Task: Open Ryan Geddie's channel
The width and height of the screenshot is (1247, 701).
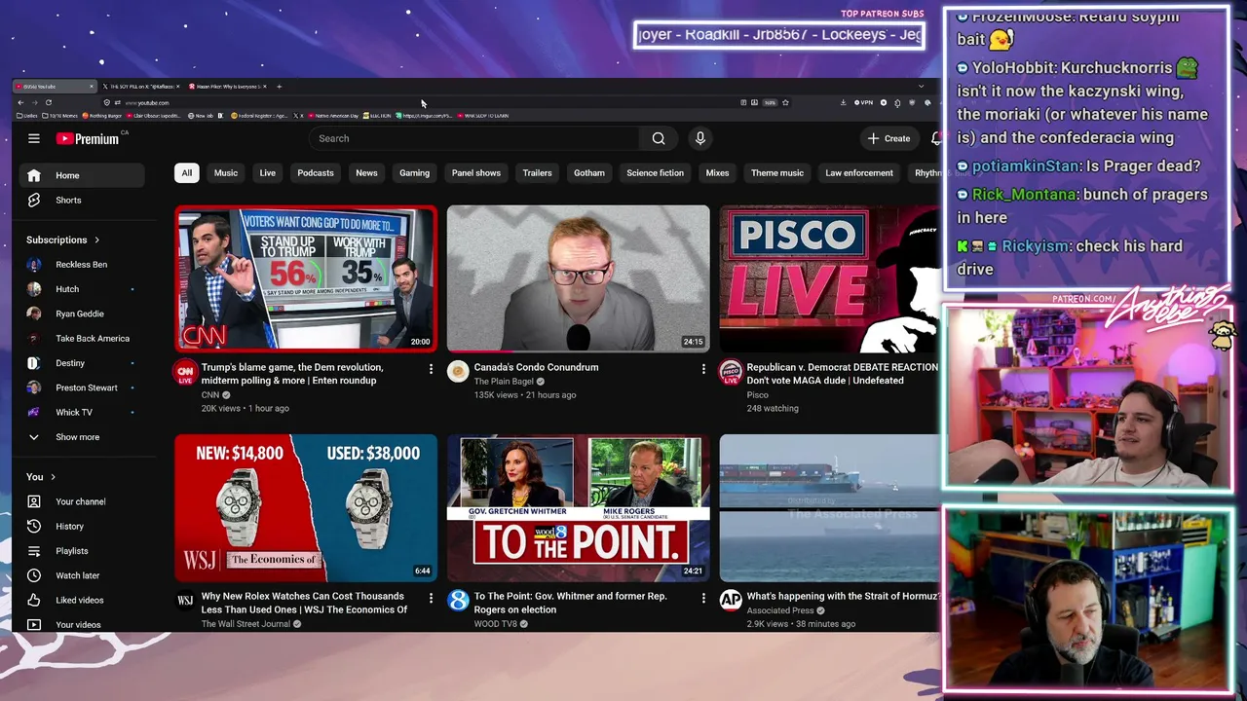Action: click(x=82, y=314)
